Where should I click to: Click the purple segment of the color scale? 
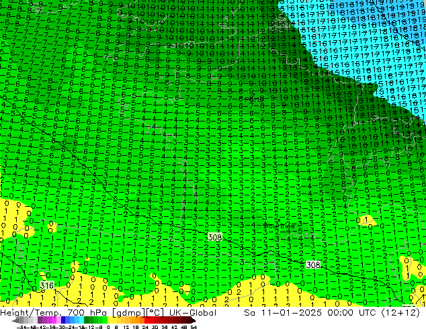pyautogui.click(x=44, y=320)
